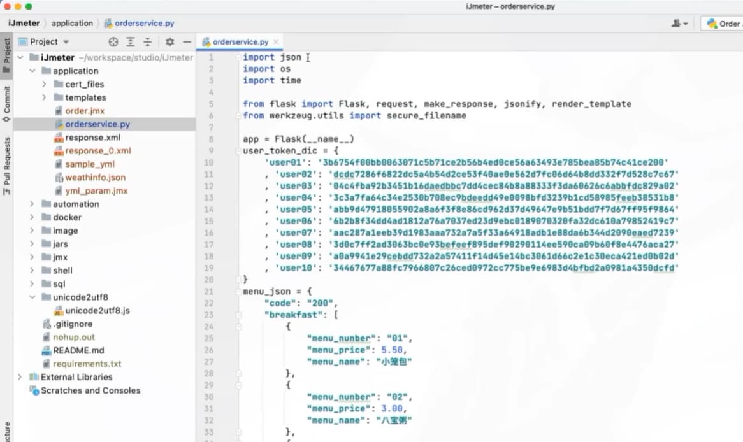Place cursor on 'app = Flask(__name__)' line
The image size is (743, 442).
(x=298, y=139)
